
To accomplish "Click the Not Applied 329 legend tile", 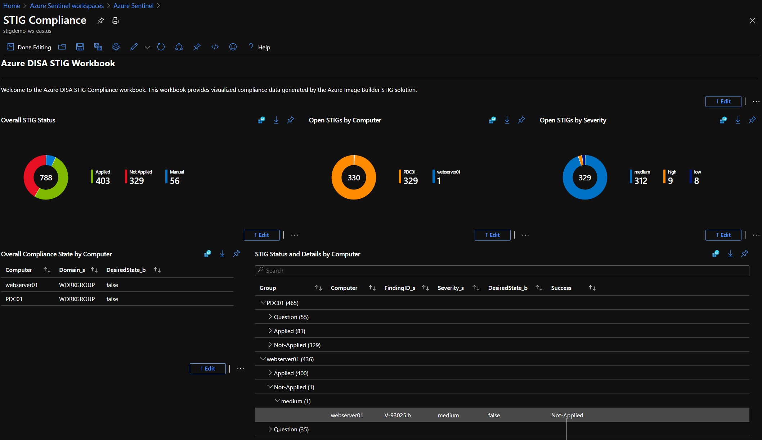I will [x=139, y=177].
